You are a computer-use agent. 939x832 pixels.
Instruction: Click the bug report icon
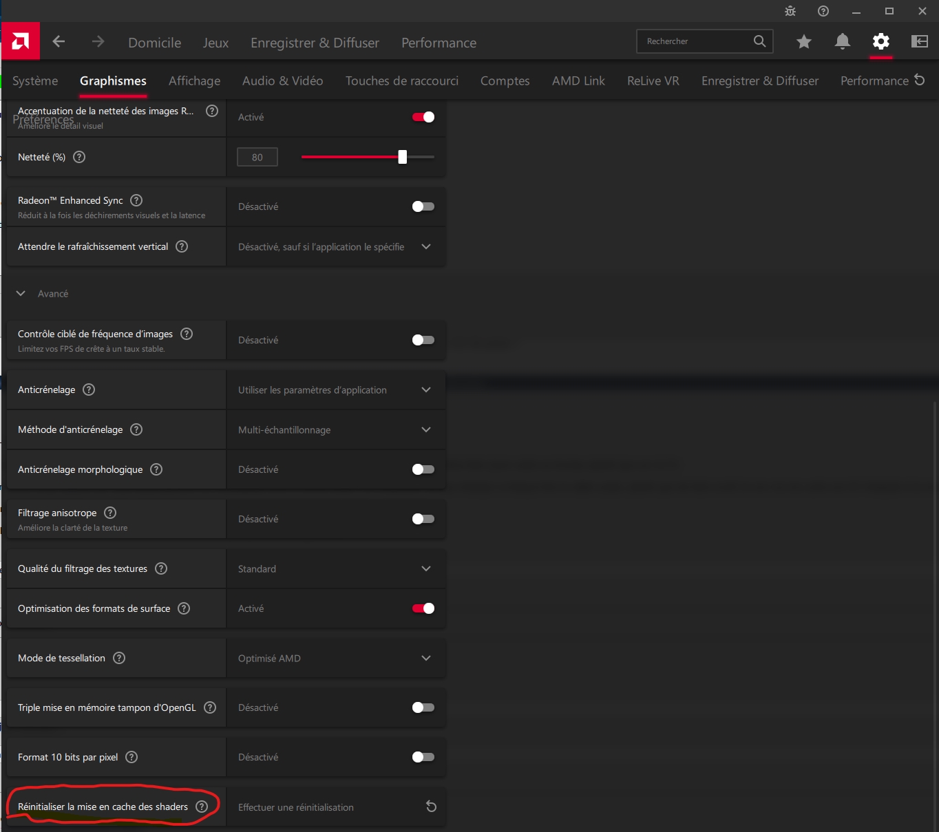(790, 11)
